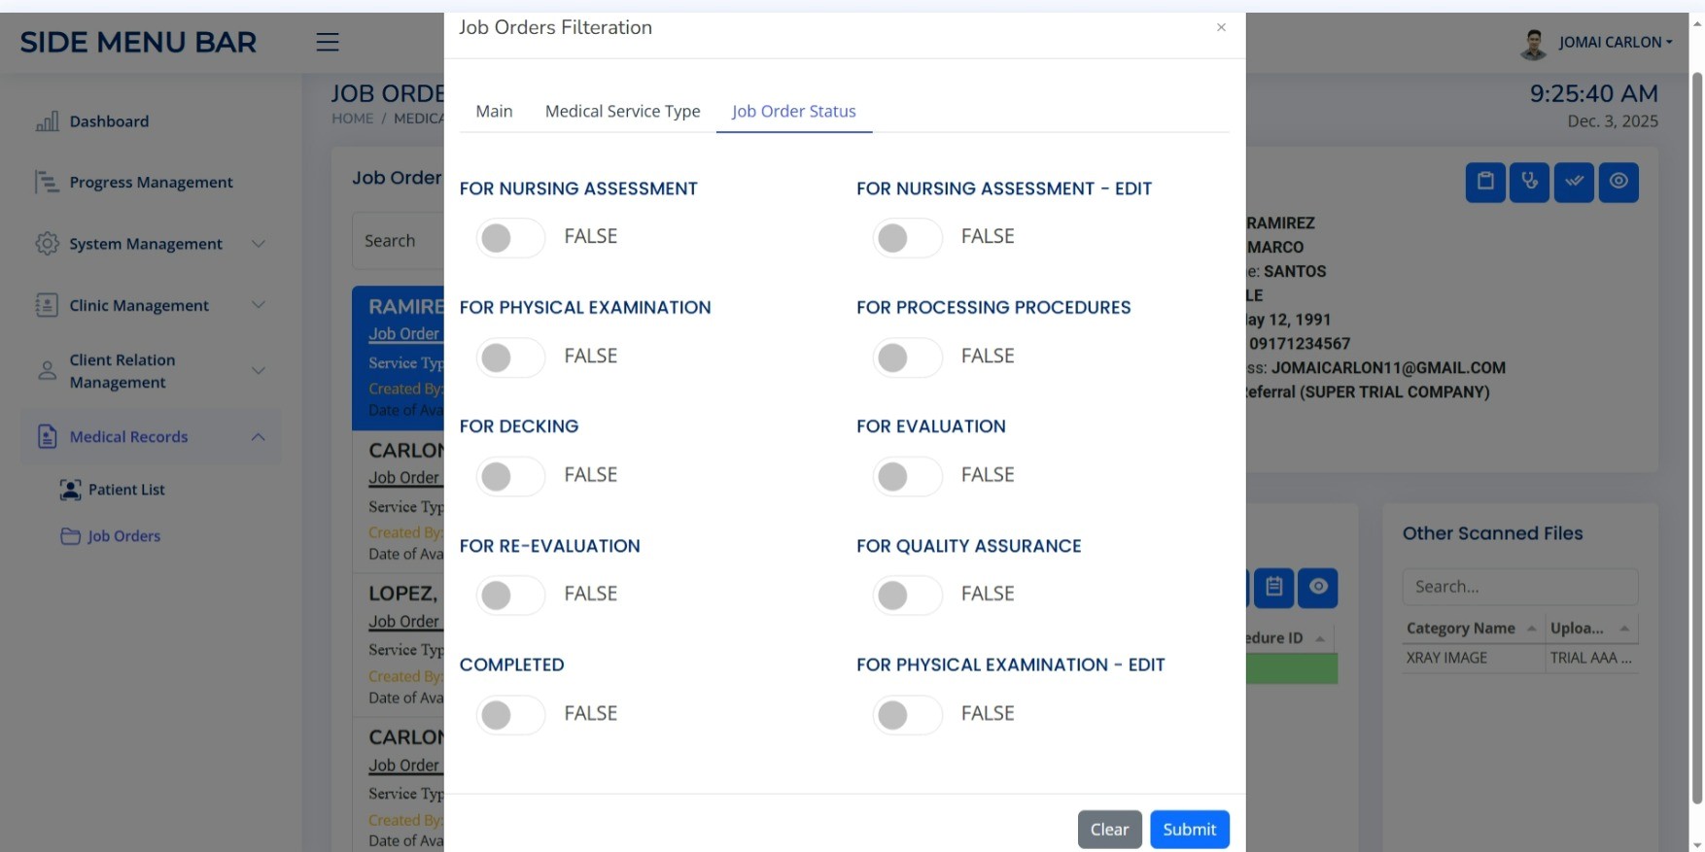1705x852 pixels.
Task: Expand the System Management menu
Action: coord(259,244)
